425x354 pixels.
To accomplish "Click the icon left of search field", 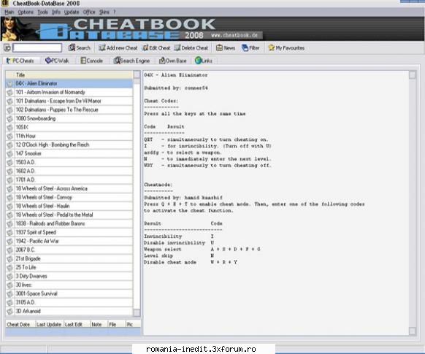I will click(x=7, y=48).
